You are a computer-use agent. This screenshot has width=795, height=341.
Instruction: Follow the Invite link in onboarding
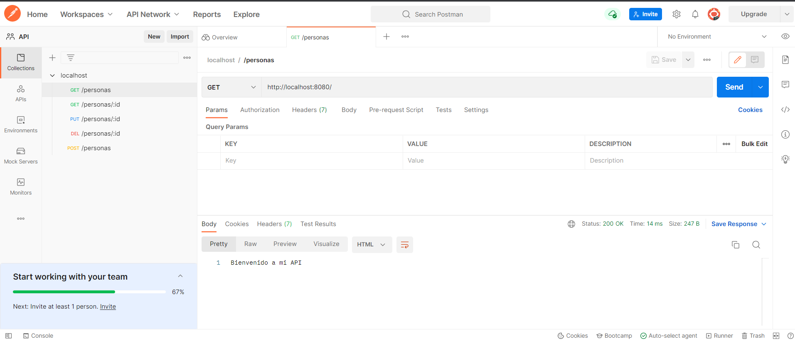108,307
